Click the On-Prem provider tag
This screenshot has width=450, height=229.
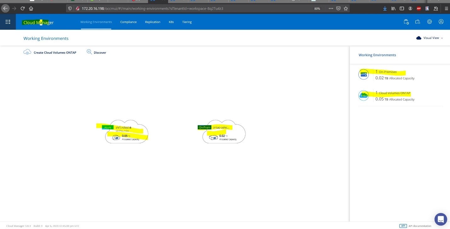pyautogui.click(x=204, y=127)
